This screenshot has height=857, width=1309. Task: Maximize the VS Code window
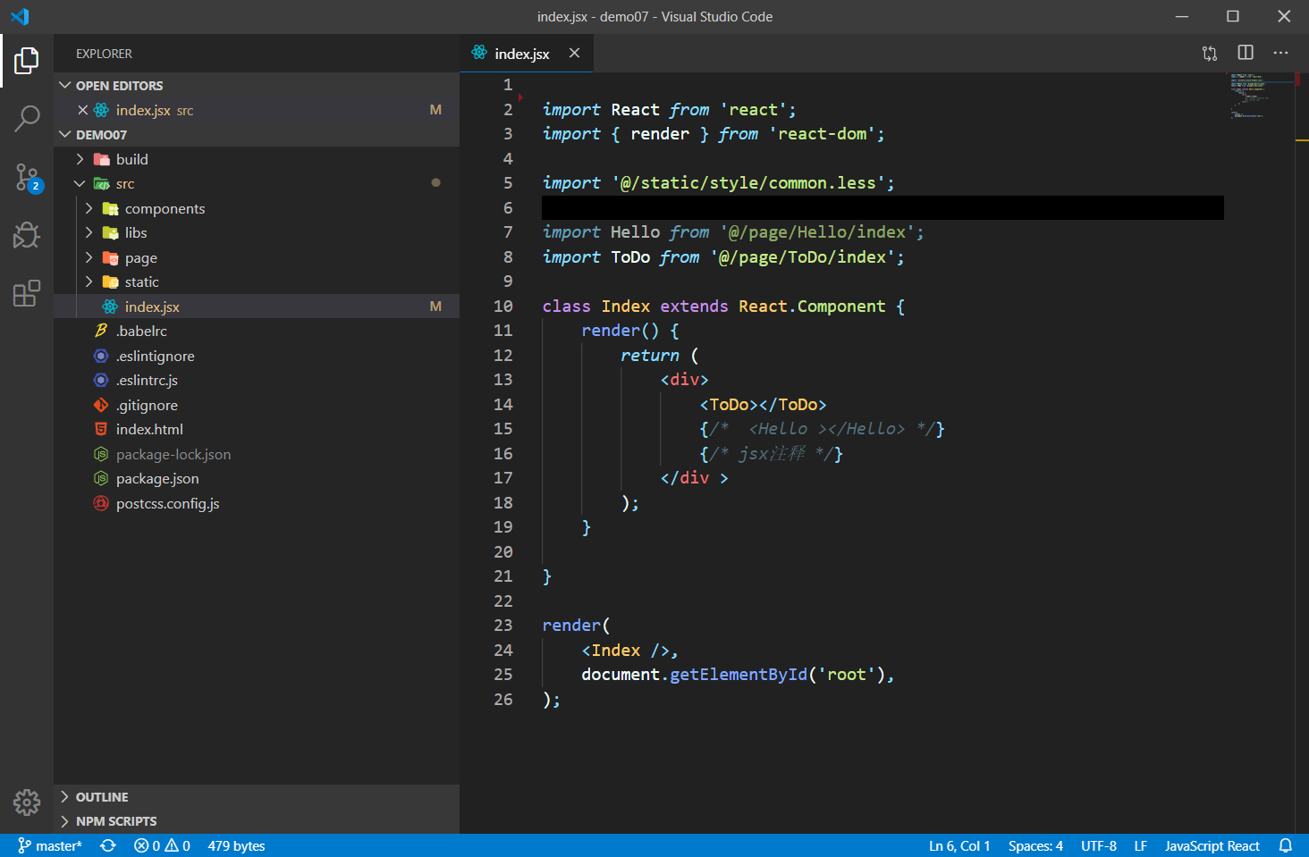(x=1233, y=16)
